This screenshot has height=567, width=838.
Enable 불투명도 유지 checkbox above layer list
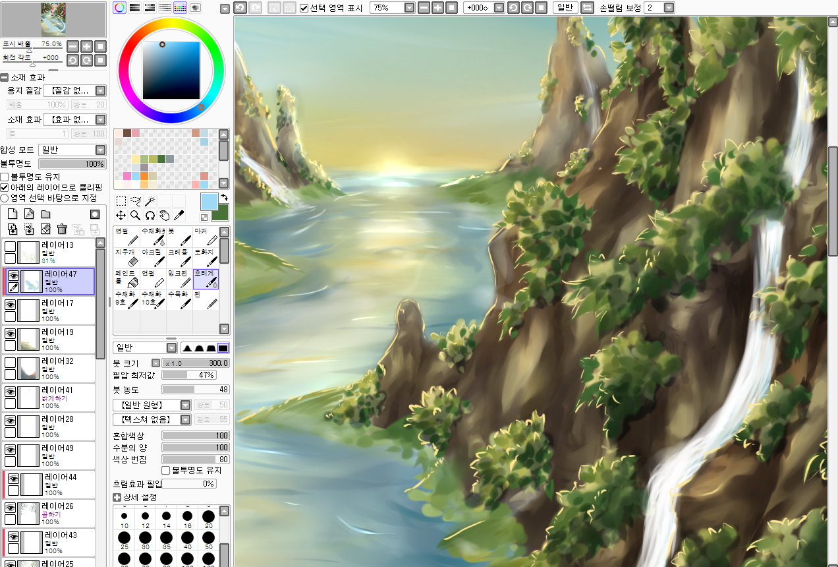(5, 177)
